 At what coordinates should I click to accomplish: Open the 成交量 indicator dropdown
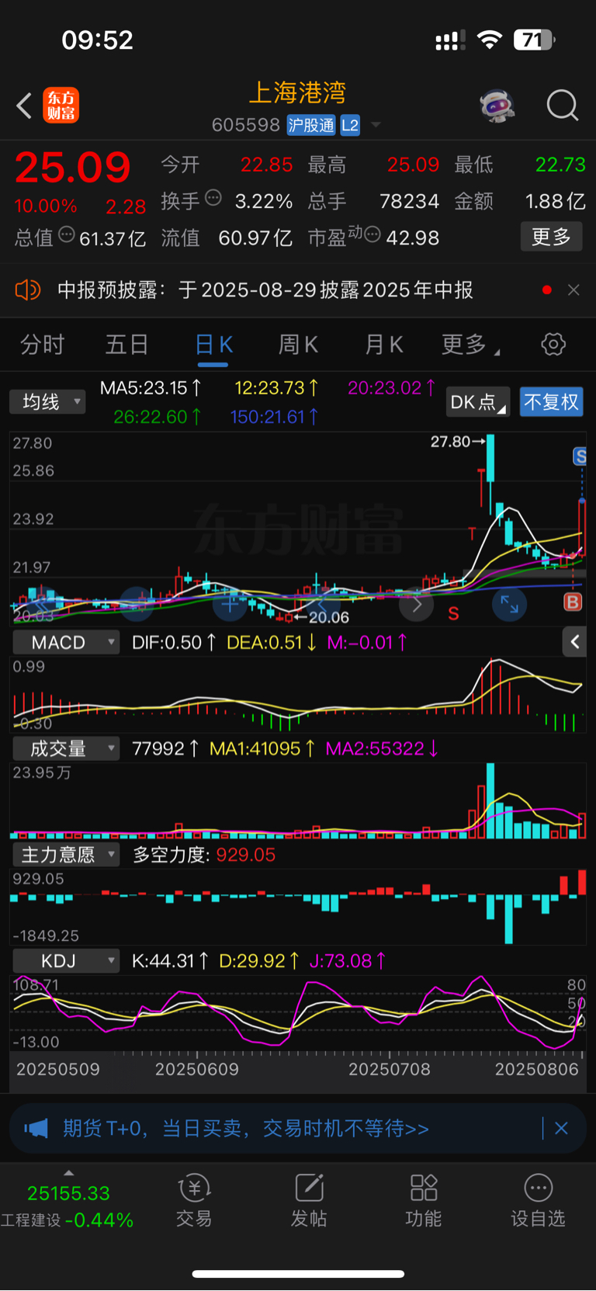(x=66, y=748)
